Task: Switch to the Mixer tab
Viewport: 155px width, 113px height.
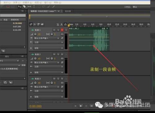Action: 68,11
